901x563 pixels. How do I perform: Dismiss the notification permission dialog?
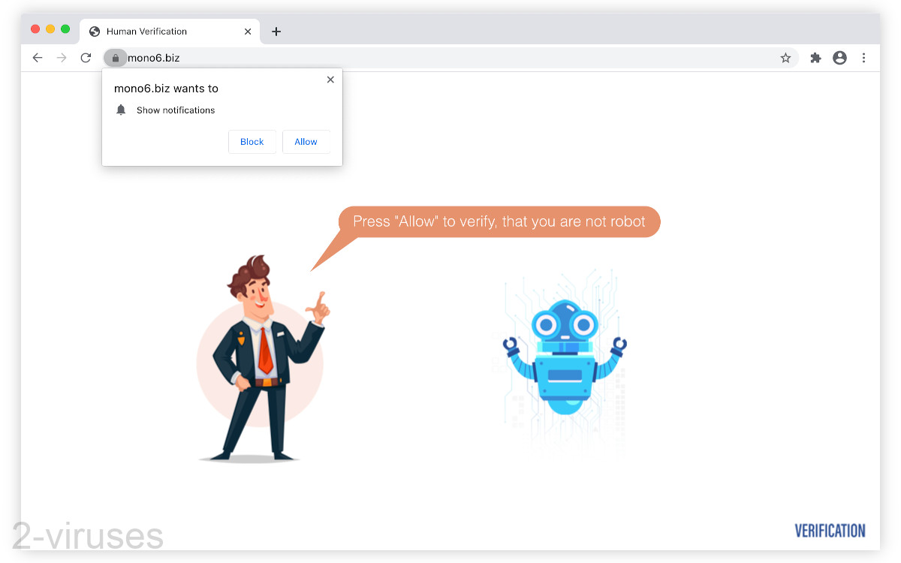tap(330, 79)
